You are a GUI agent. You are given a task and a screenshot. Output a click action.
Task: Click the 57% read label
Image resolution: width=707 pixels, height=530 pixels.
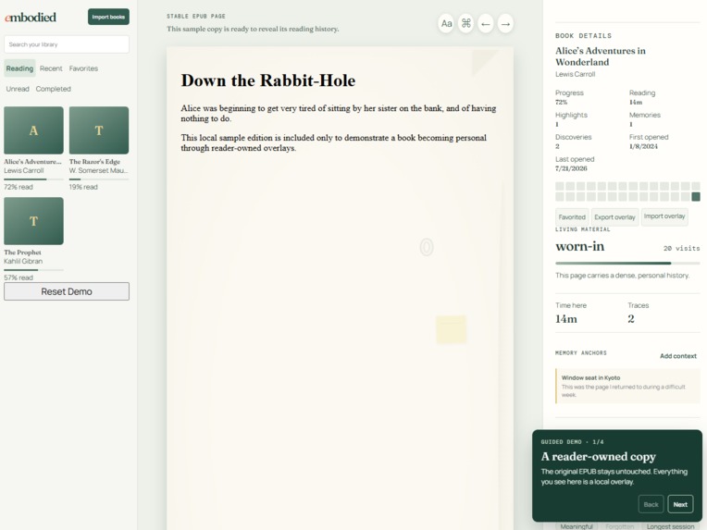[x=19, y=277]
